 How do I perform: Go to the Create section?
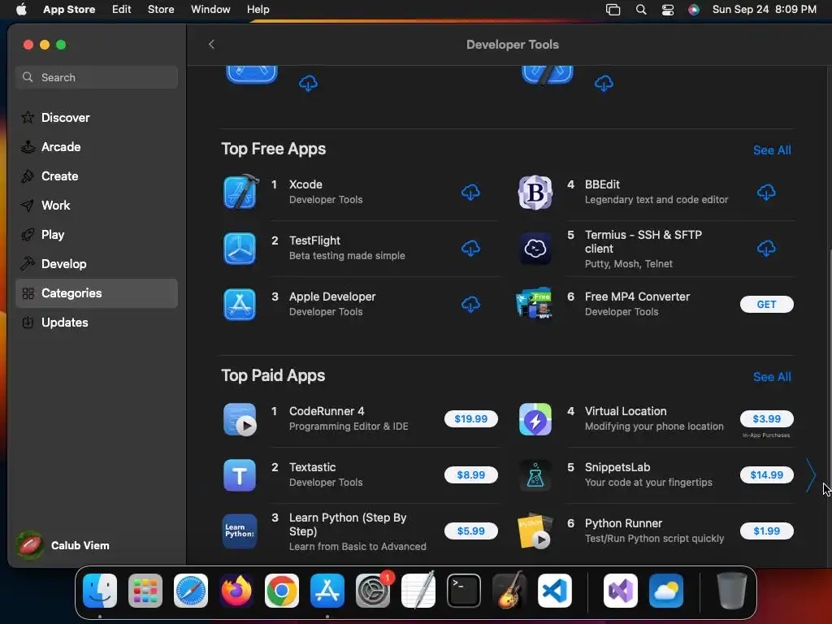[97, 176]
